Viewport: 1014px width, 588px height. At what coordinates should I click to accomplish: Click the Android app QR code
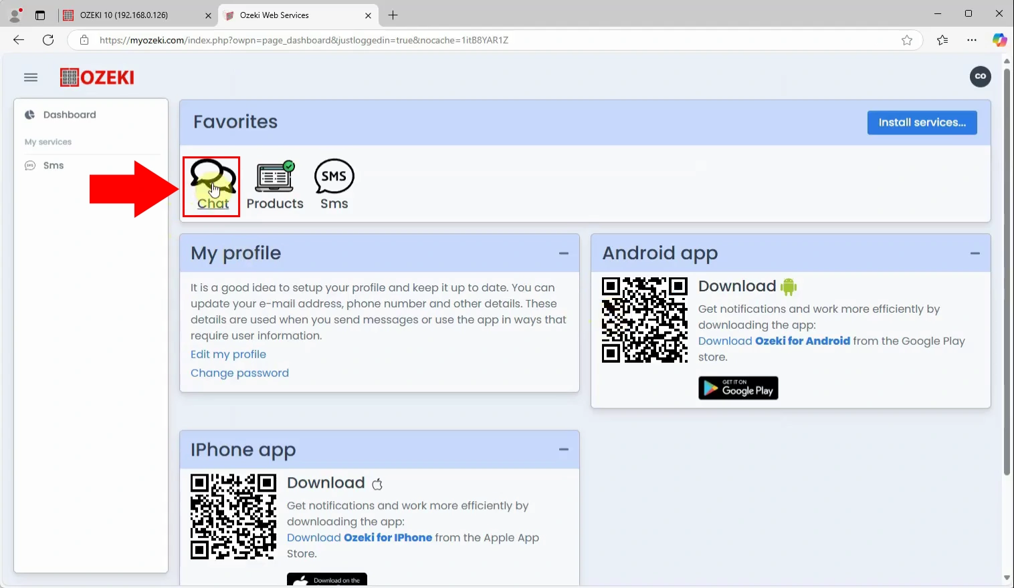click(645, 320)
